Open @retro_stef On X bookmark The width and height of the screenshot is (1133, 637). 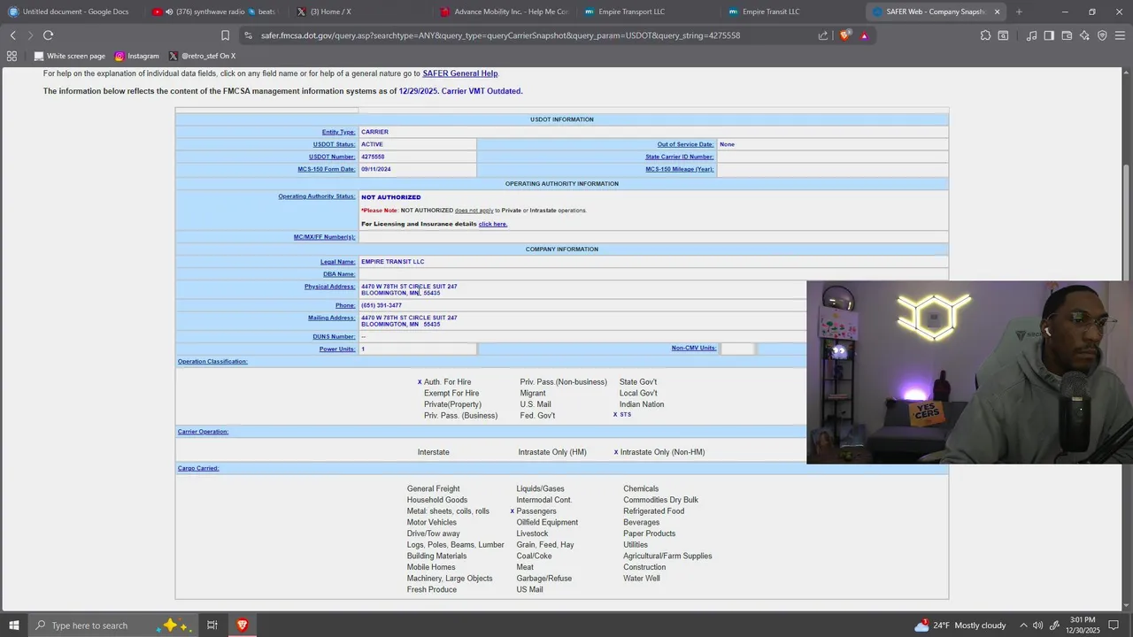pyautogui.click(x=202, y=56)
